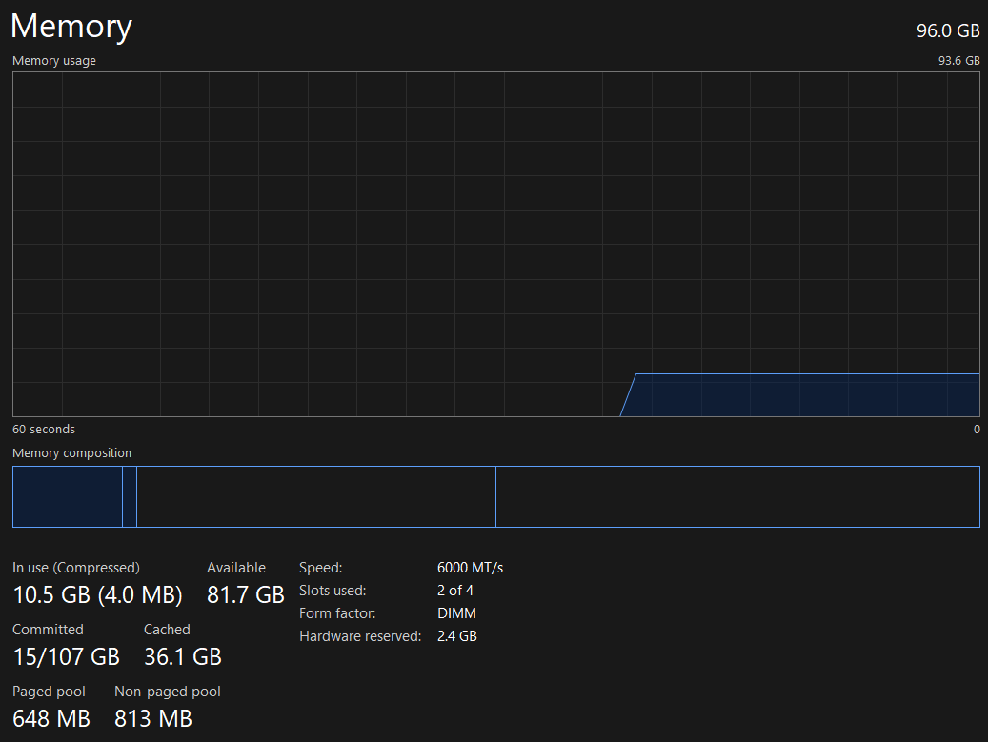
Task: Select the 648 MB paged pool value
Action: click(x=51, y=718)
